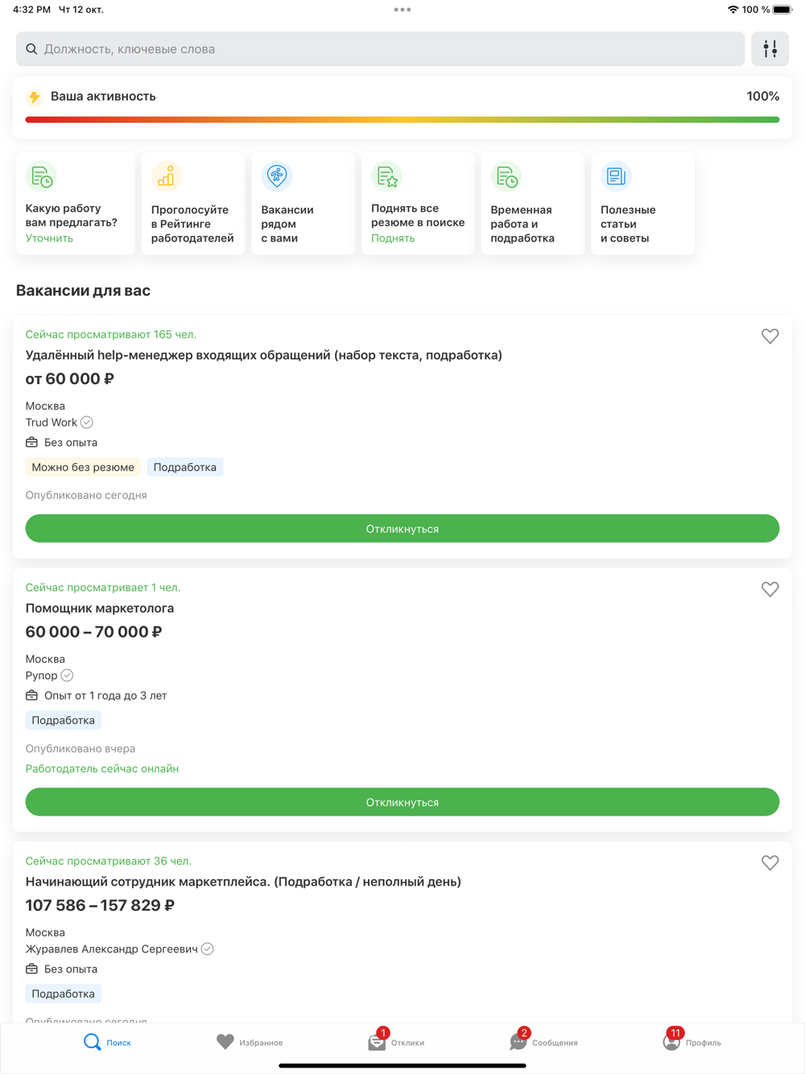Open Отклики tab
Viewport: 805px width, 1074px height.
pyautogui.click(x=395, y=1042)
